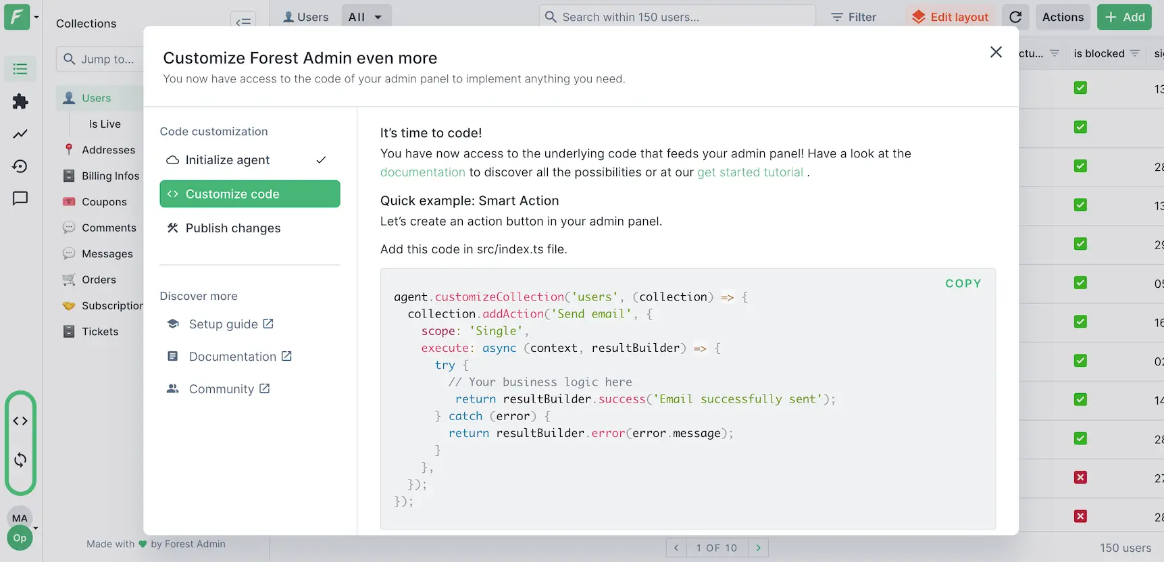The height and width of the screenshot is (562, 1164).
Task: Open the project dropdown arrow beside logo
Action: [36, 17]
